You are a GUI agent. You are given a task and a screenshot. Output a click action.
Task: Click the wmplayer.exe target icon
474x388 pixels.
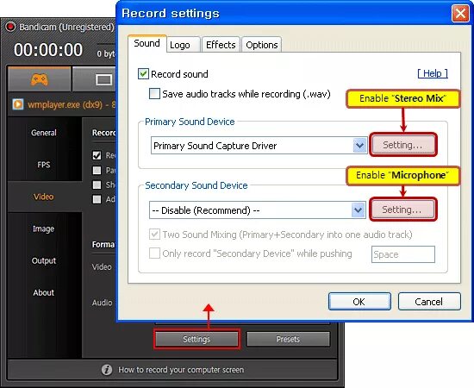[18, 104]
